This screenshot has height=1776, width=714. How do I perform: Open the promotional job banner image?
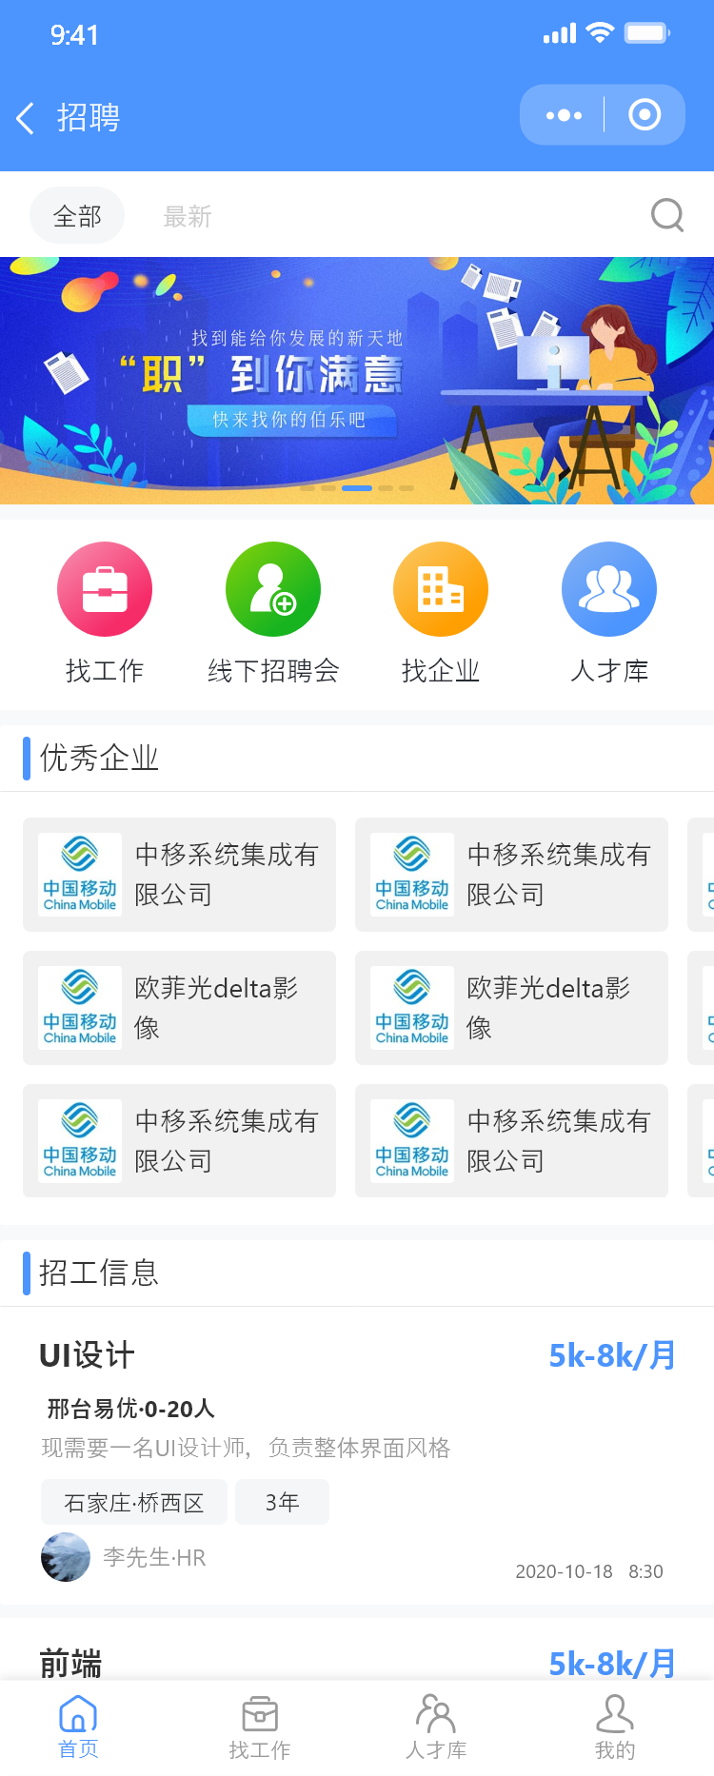pos(357,381)
